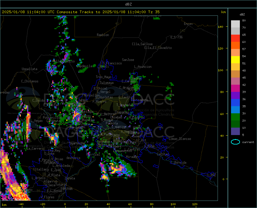Click the 'SanJose' place label
257x208 pixels.
point(128,60)
